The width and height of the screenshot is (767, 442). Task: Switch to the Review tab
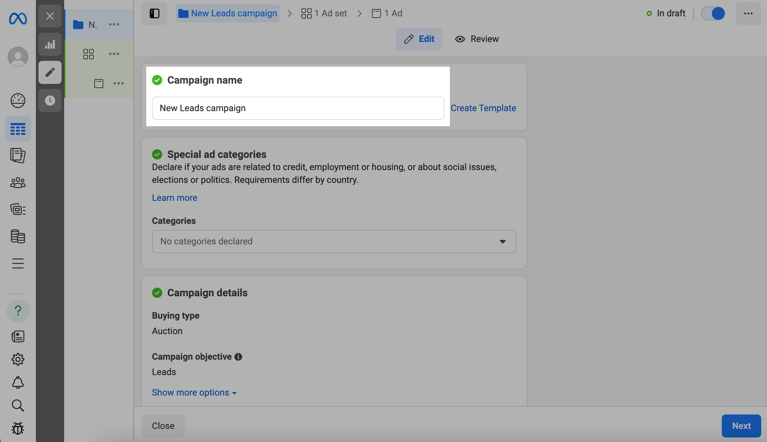pos(477,39)
